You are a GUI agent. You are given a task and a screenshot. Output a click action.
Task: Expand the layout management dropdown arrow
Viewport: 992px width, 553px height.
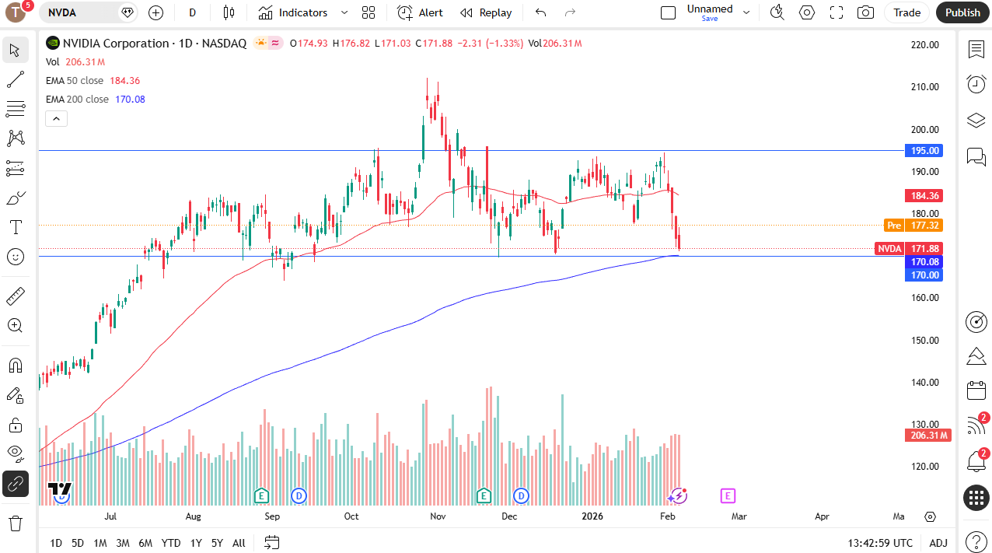(x=746, y=12)
